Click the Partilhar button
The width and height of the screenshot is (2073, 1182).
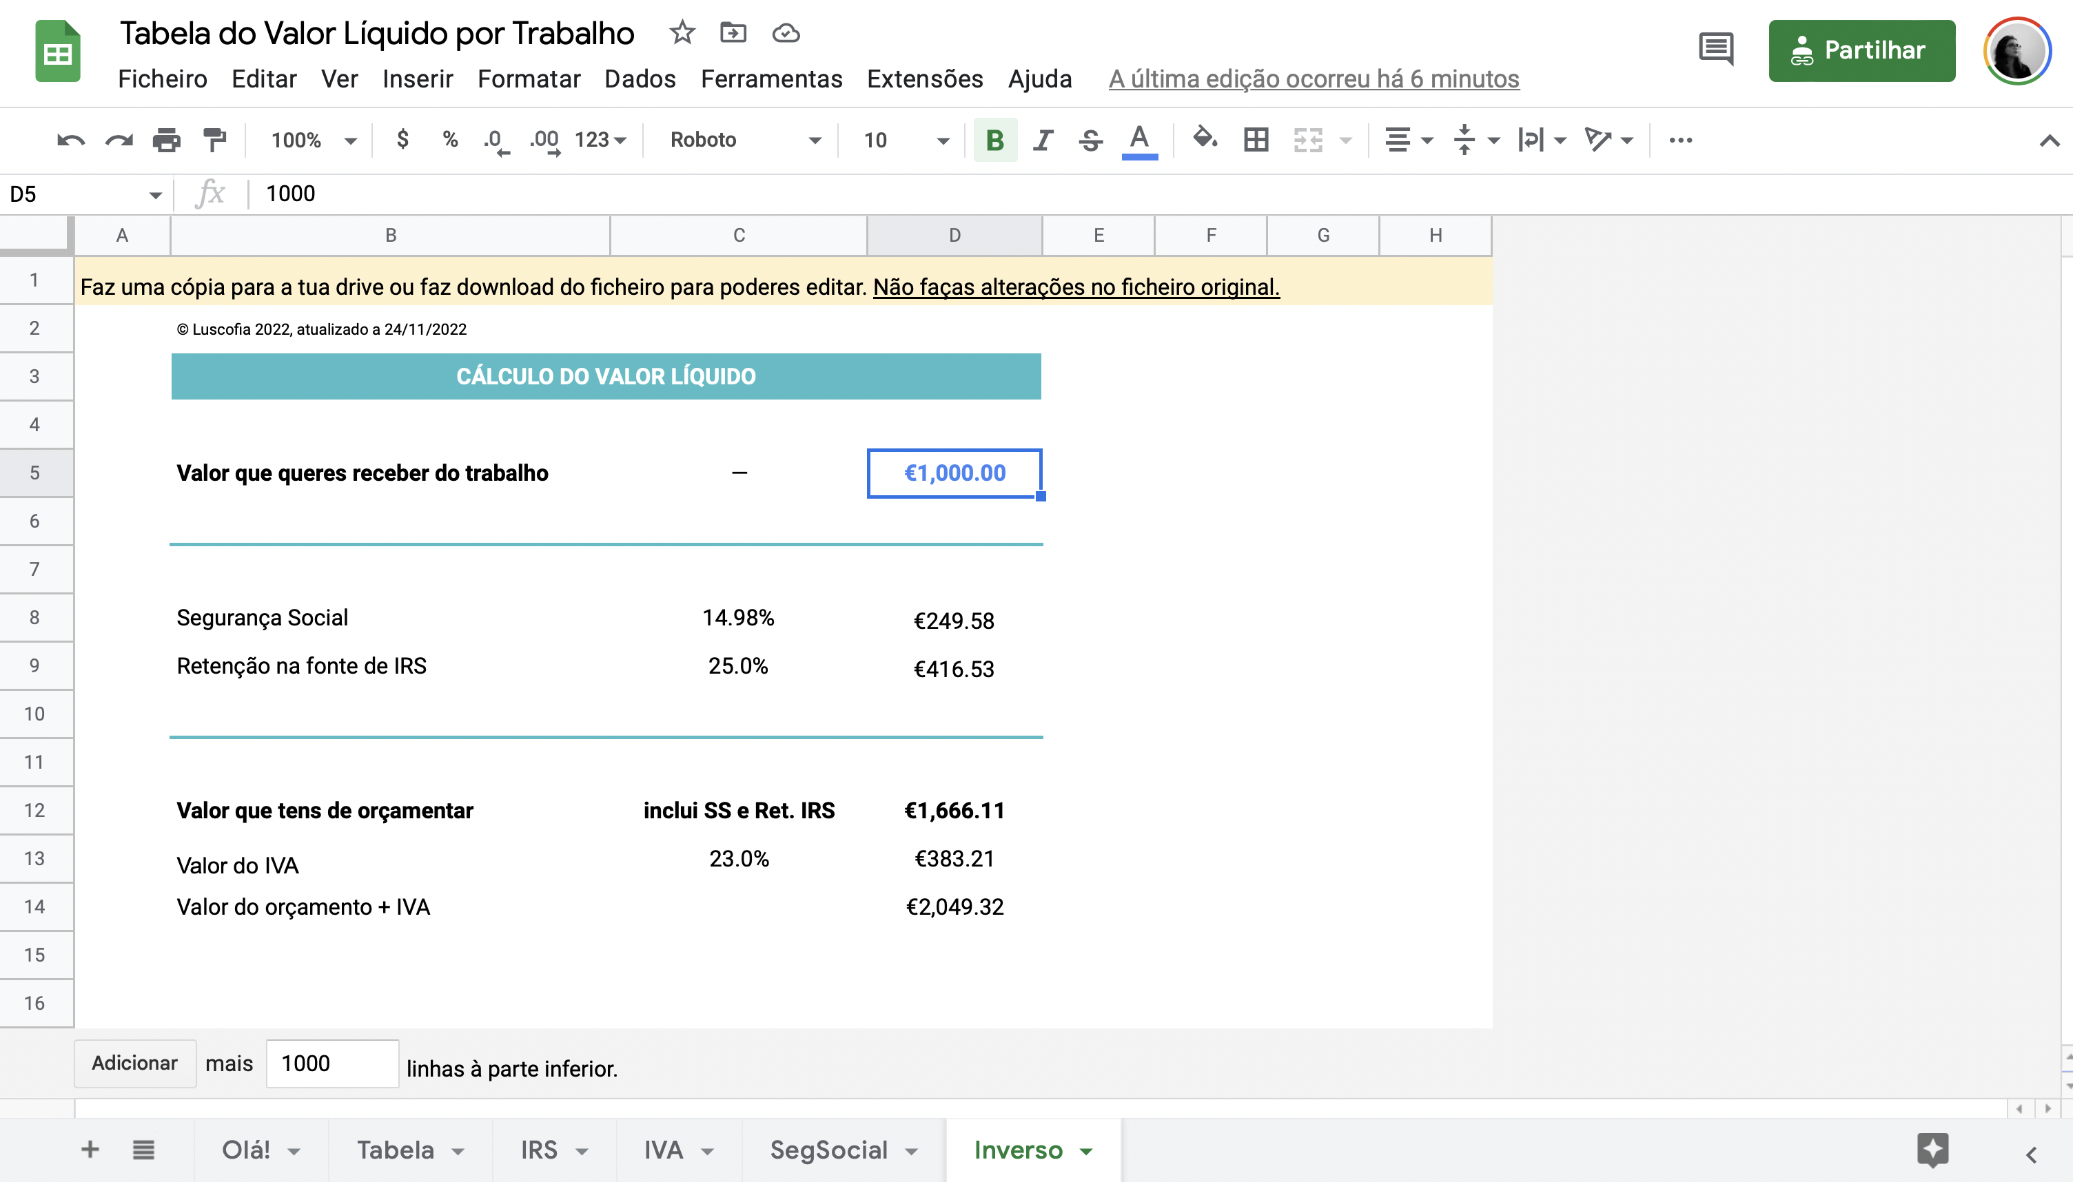coord(1861,50)
